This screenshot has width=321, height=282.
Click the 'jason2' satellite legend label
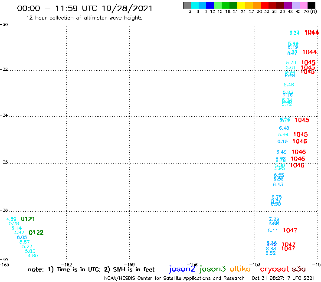(182, 269)
